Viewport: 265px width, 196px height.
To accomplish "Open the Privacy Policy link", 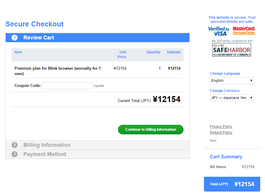I will click(221, 127).
